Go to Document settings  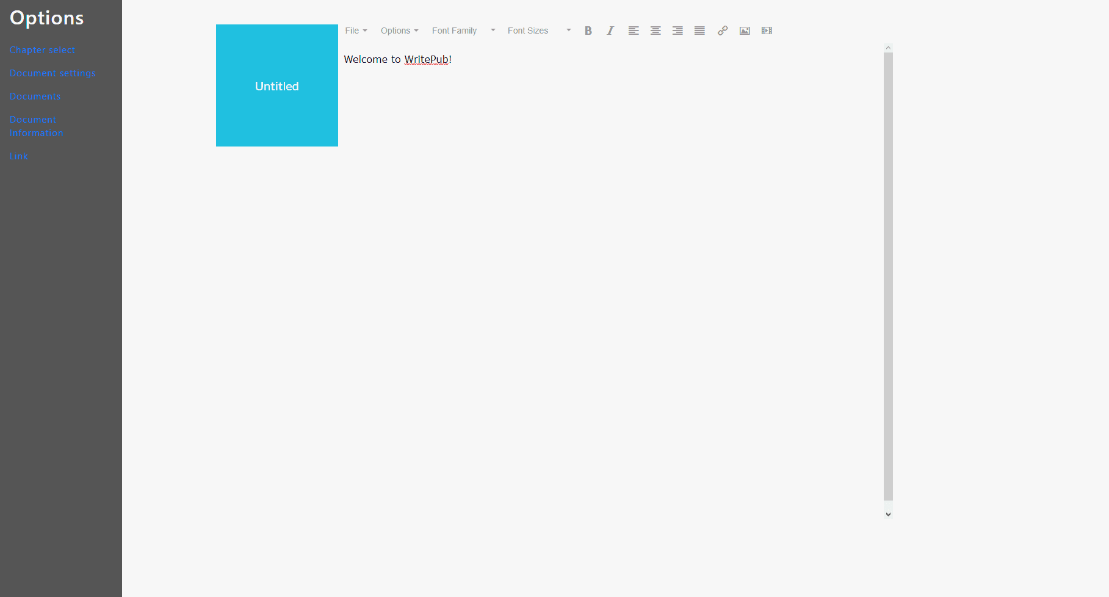(x=52, y=73)
